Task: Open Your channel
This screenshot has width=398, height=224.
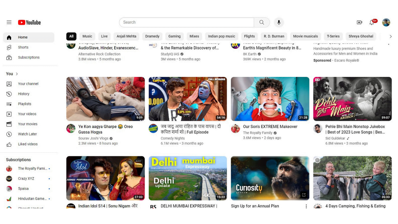Action: click(29, 84)
